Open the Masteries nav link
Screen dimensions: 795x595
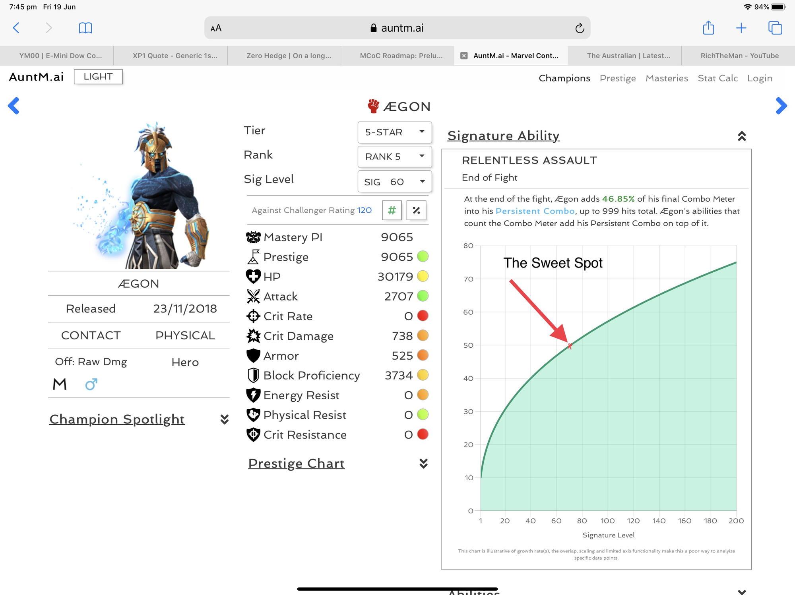tap(667, 78)
